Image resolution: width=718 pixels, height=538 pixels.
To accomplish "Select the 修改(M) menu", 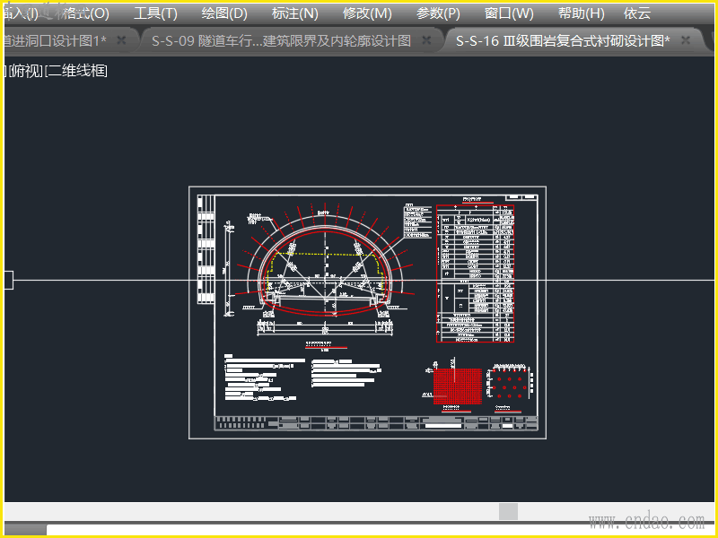I will pyautogui.click(x=367, y=13).
